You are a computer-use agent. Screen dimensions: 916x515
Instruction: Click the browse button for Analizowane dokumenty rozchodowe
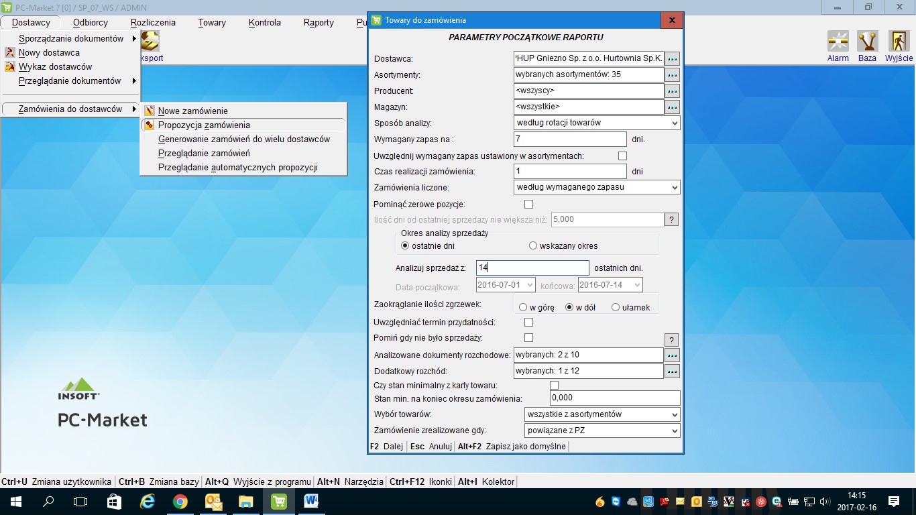pyautogui.click(x=672, y=355)
